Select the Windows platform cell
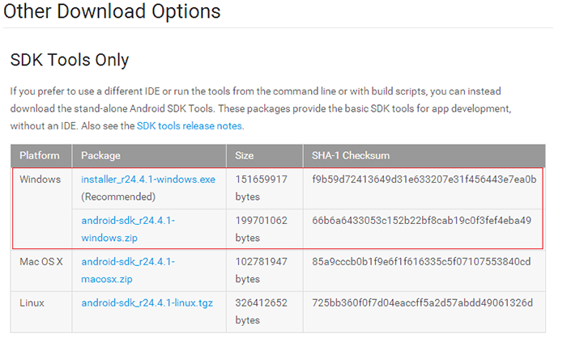This screenshot has height=338, width=567. point(40,179)
